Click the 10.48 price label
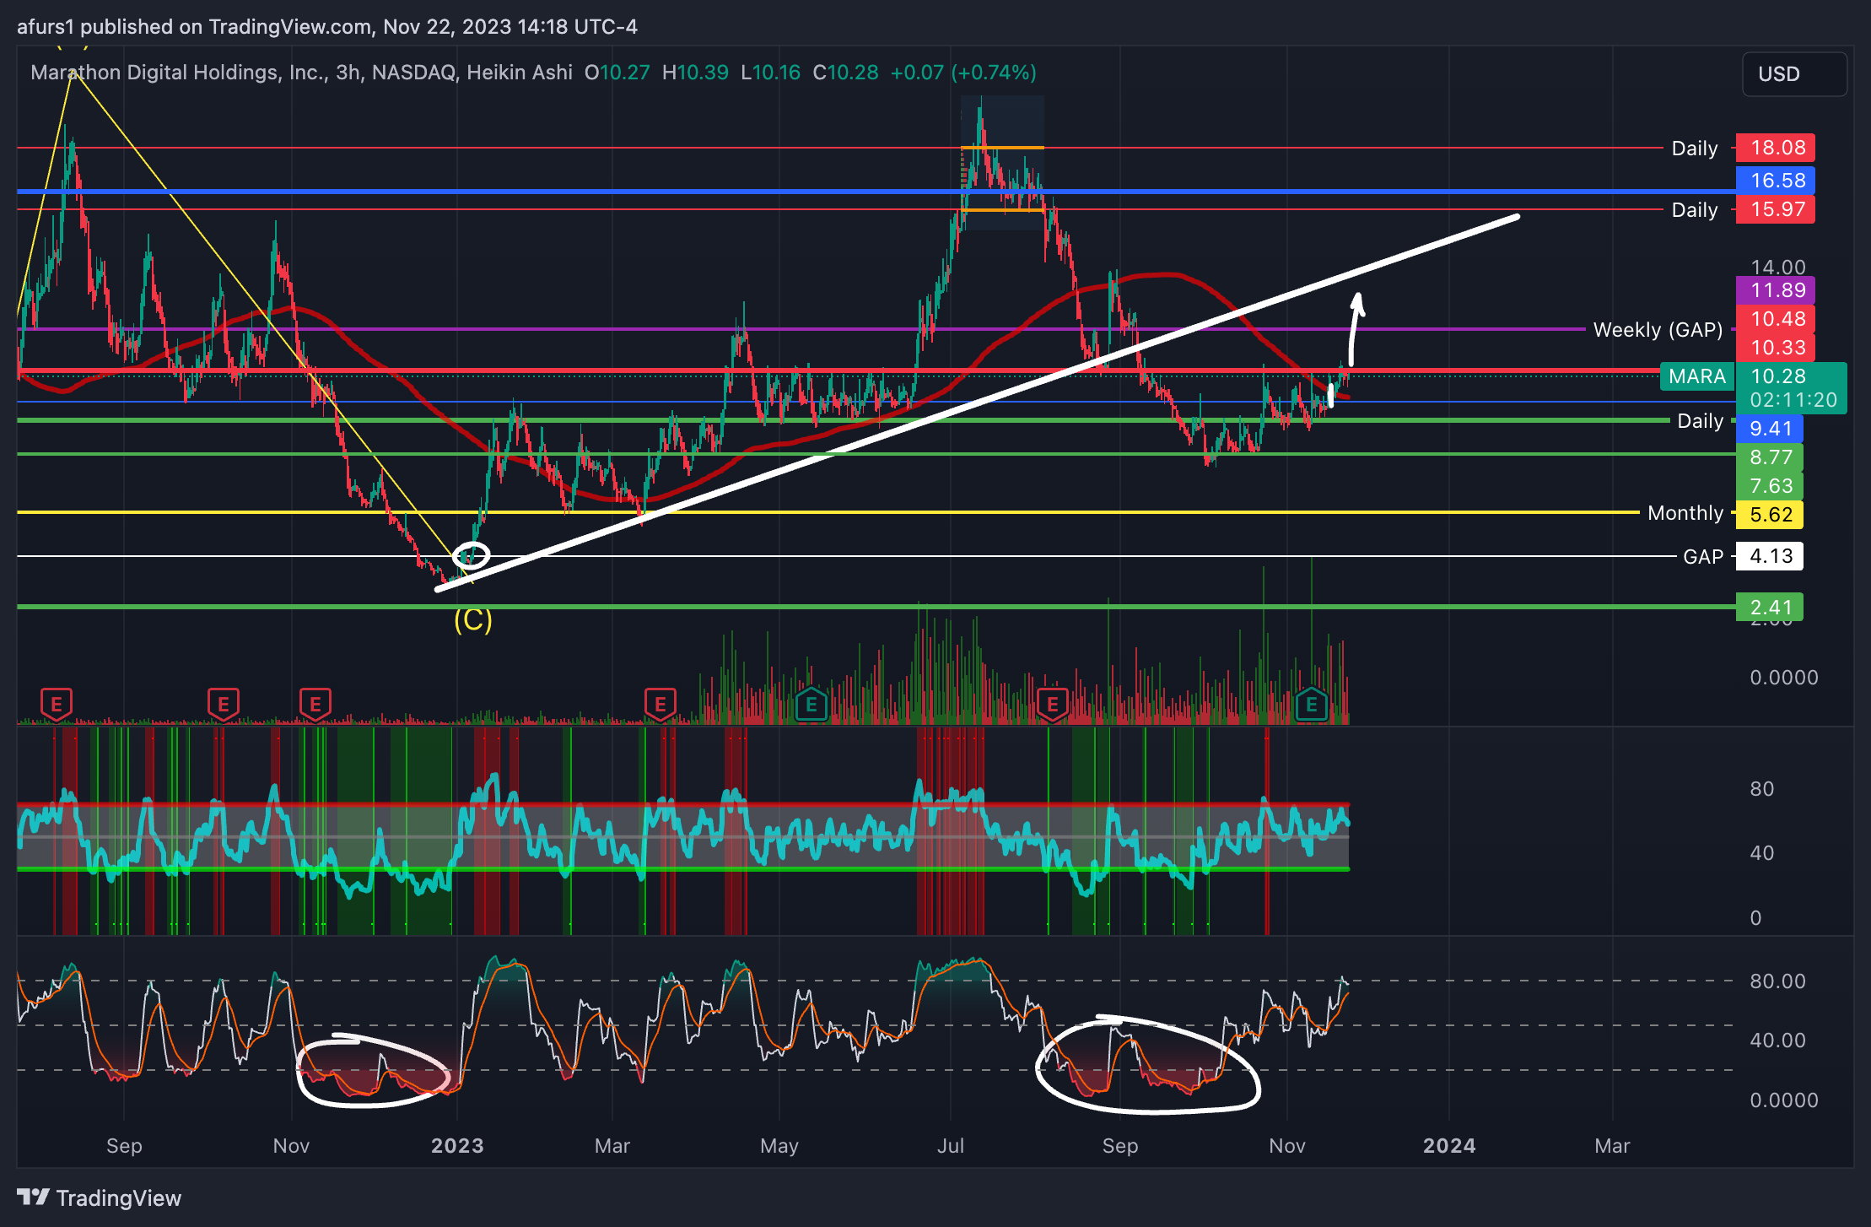This screenshot has height=1227, width=1871. [x=1776, y=319]
